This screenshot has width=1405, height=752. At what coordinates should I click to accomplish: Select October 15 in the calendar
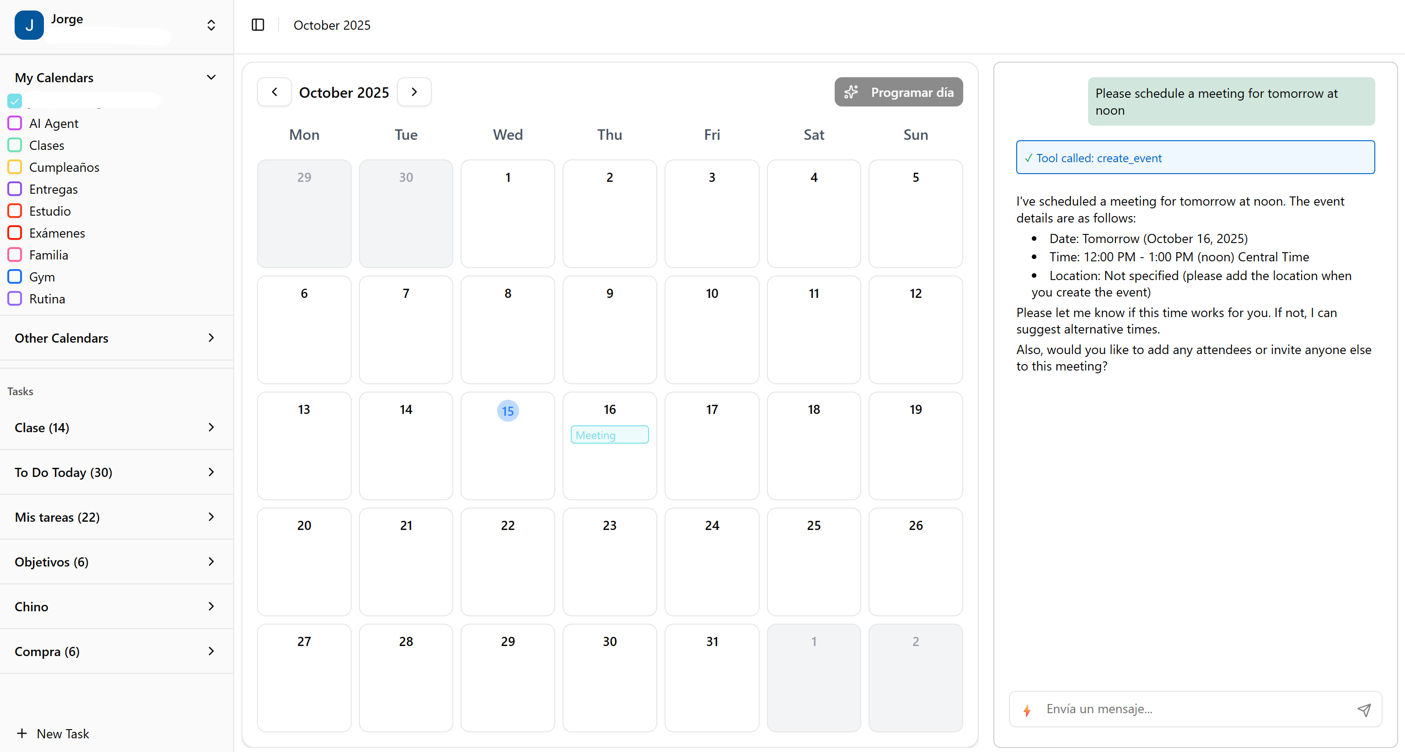pos(508,410)
